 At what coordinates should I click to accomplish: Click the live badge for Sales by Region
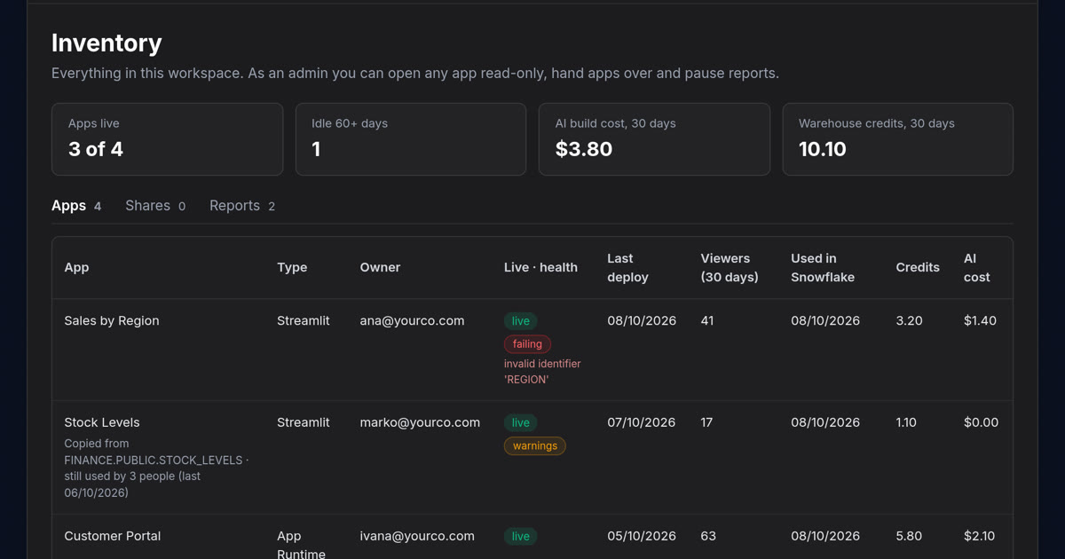[x=521, y=321]
